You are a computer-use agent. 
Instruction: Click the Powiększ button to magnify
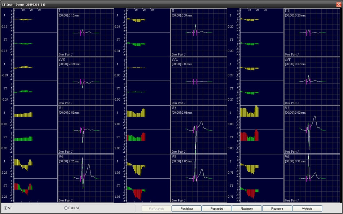point(186,208)
